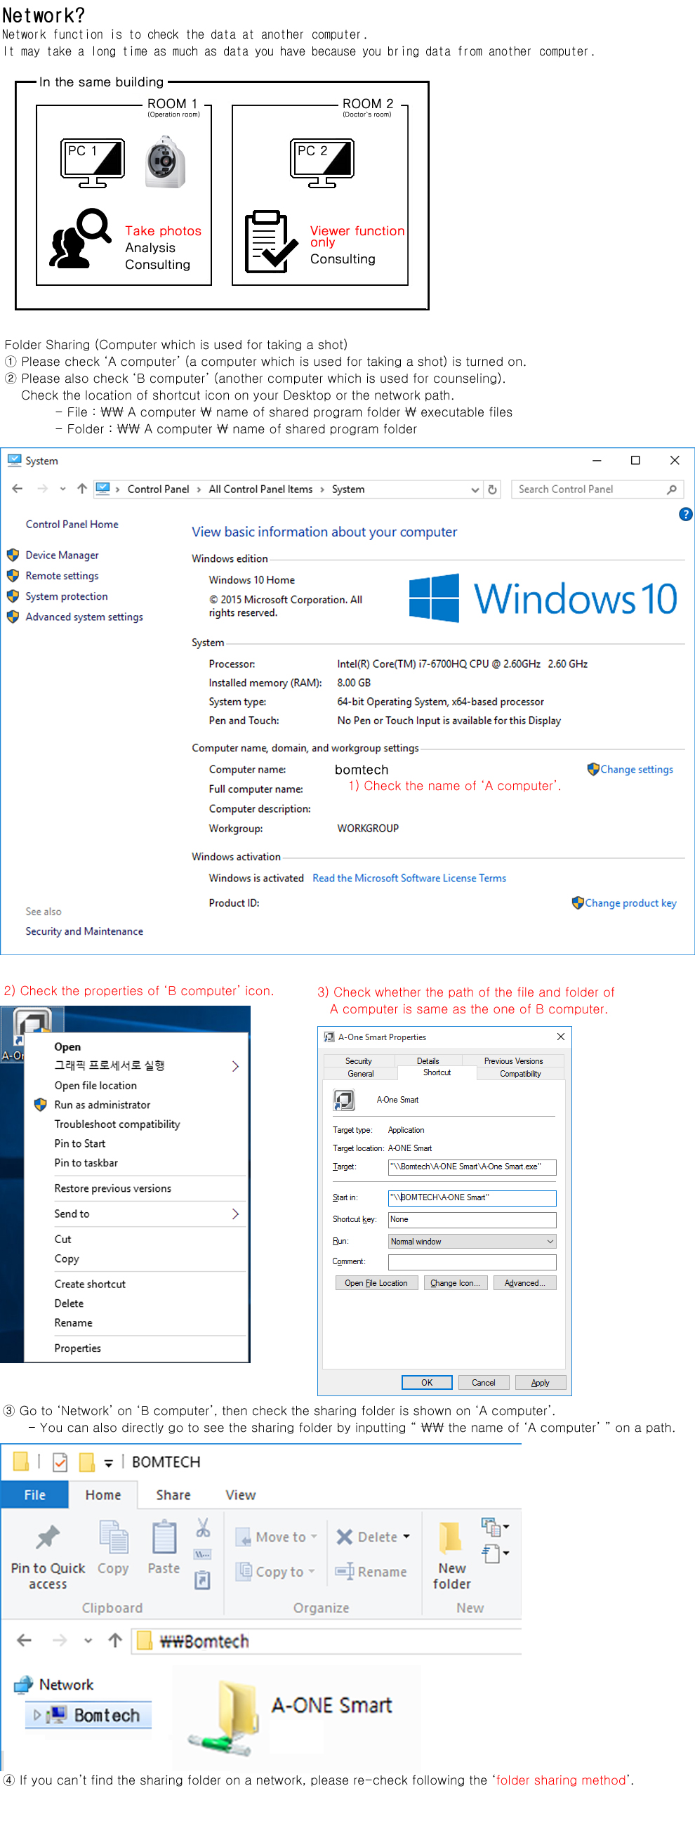Choose Create shortcut in context menu
695x1833 pixels.
coord(90,1285)
